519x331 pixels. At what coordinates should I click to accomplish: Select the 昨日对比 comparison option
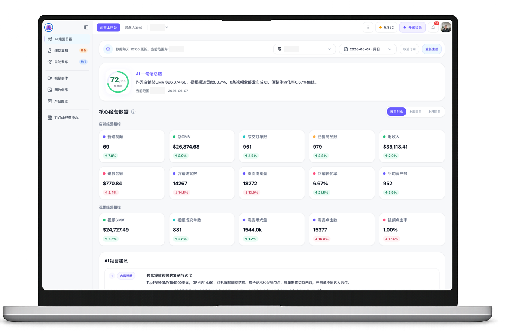[x=397, y=112]
